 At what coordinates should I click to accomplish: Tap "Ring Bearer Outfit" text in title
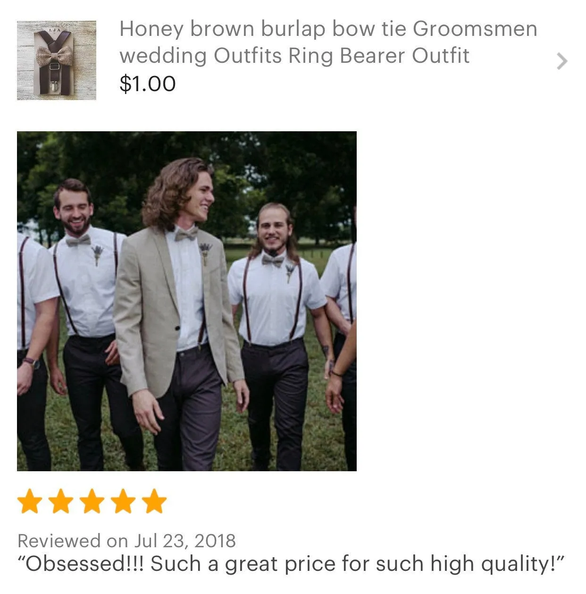coord(379,56)
